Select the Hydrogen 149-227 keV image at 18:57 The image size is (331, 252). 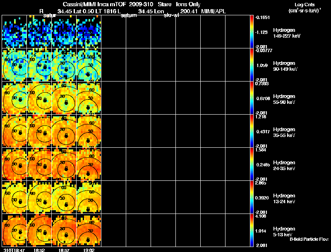point(64,32)
